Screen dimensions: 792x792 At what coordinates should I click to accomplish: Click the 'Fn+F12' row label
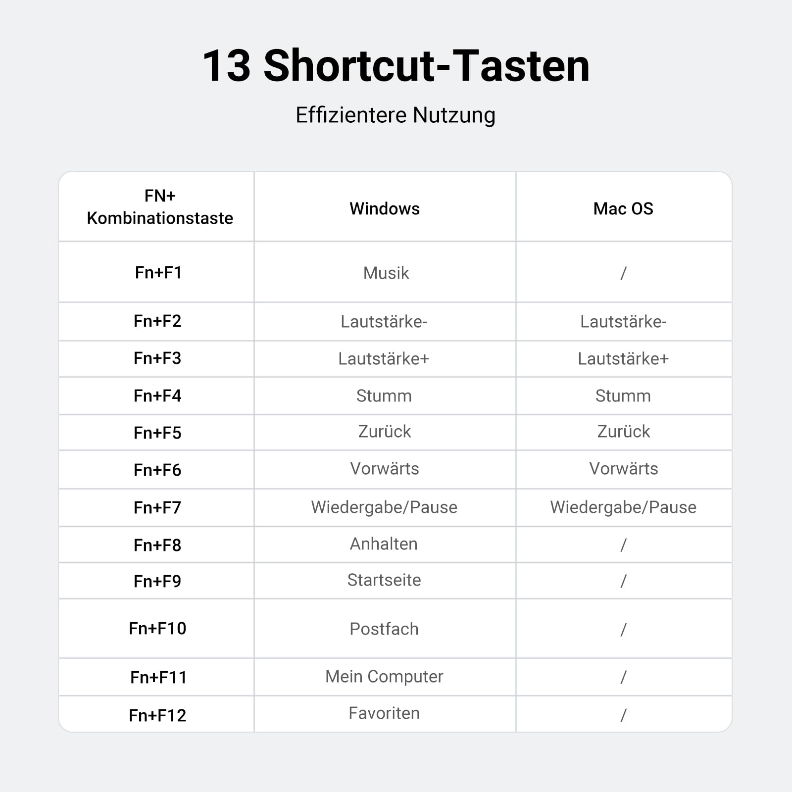pos(157,715)
